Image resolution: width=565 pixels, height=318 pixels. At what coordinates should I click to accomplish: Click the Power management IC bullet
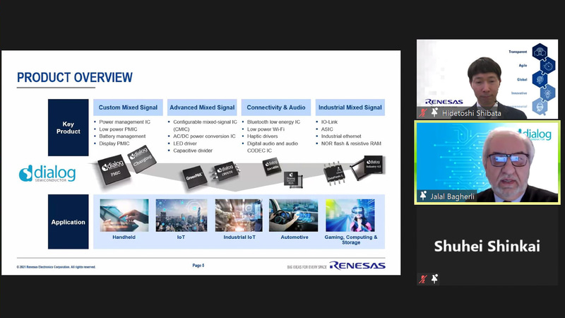click(x=125, y=122)
